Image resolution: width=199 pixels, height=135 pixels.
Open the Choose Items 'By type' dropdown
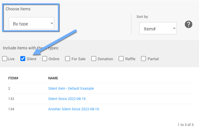pos(31,23)
